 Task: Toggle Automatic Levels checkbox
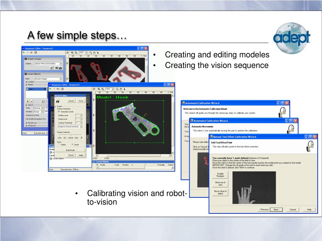pyautogui.click(x=59, y=112)
